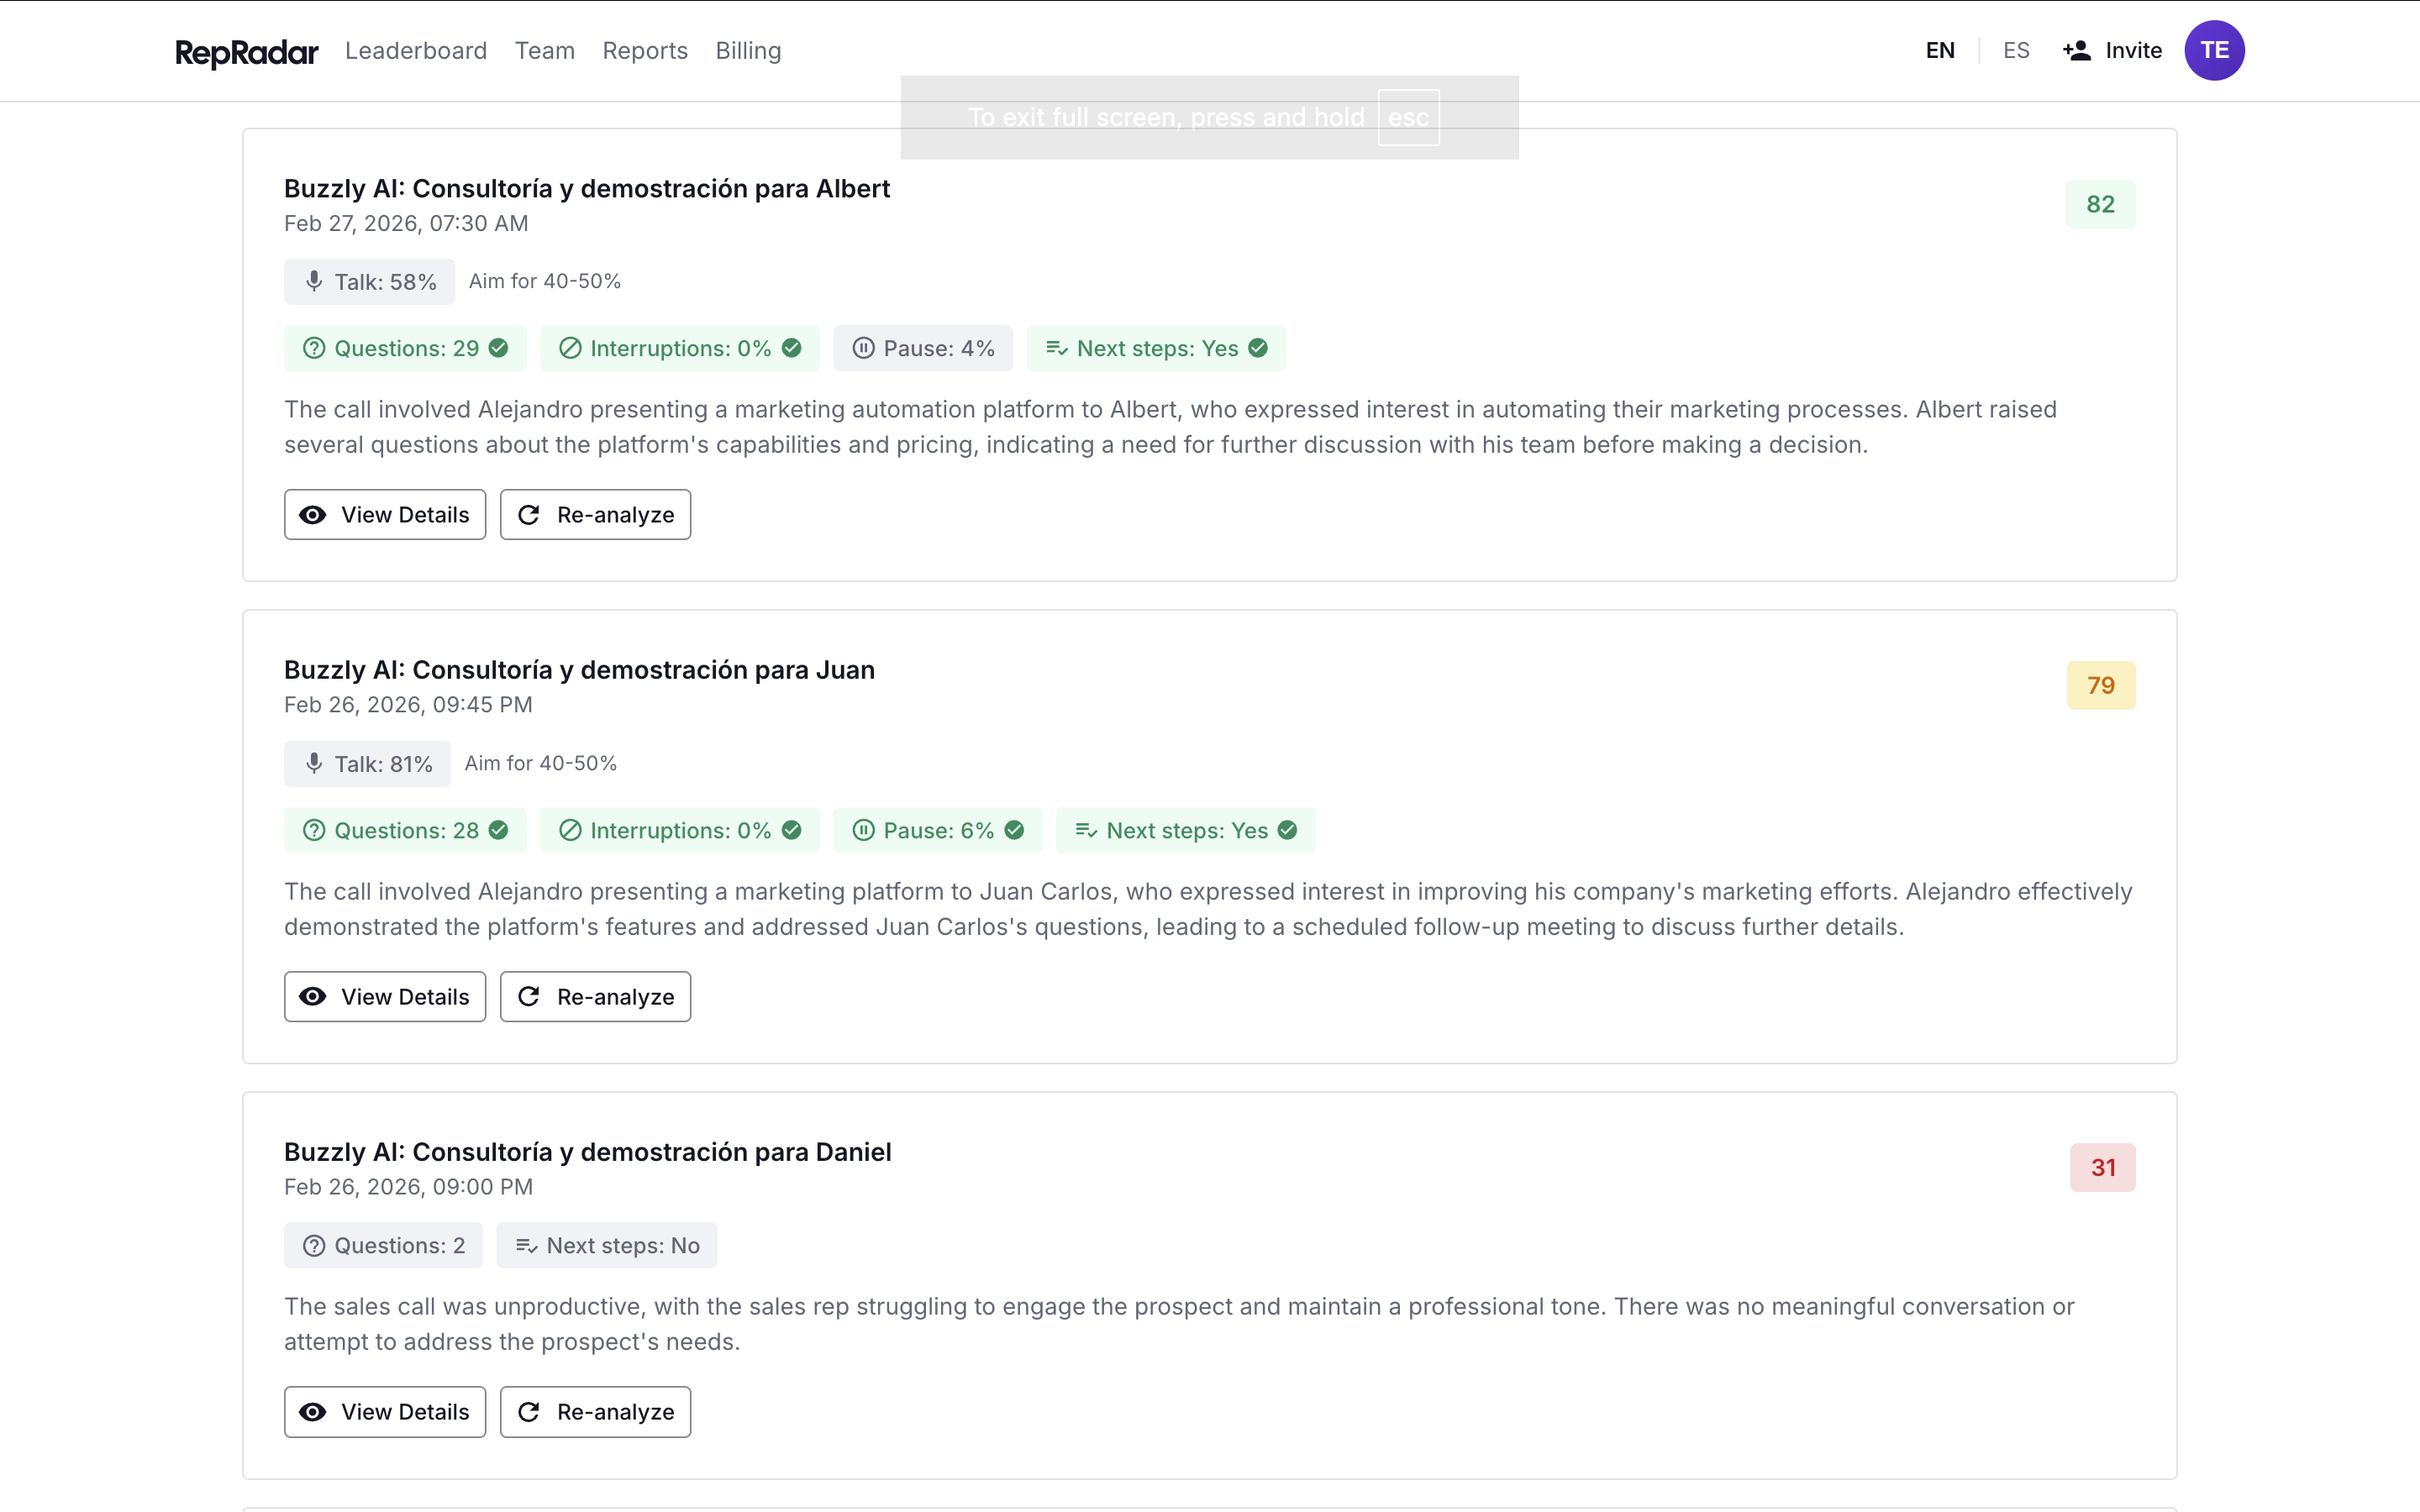Viewport: 2420px width, 1512px height.
Task: Click Re-analyze on Daniel's call card
Action: (x=595, y=1411)
